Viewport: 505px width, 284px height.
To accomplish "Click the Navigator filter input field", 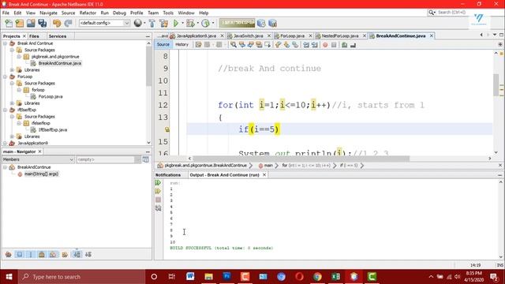I will tap(106, 159).
